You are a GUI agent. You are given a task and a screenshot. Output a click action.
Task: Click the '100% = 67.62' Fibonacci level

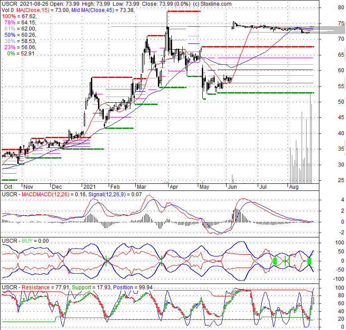pos(19,16)
